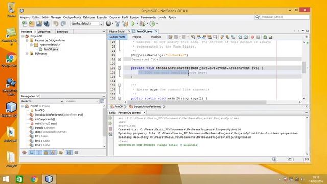Open the Refatorar menu
Viewport: 327px width, 184px height.
point(89,17)
